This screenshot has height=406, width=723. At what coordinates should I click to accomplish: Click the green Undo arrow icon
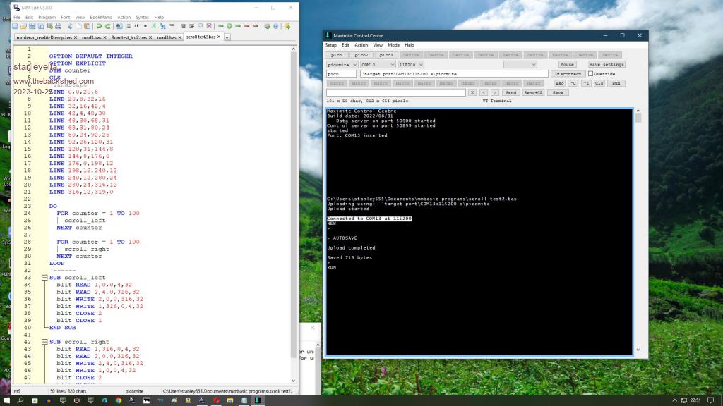click(99, 26)
